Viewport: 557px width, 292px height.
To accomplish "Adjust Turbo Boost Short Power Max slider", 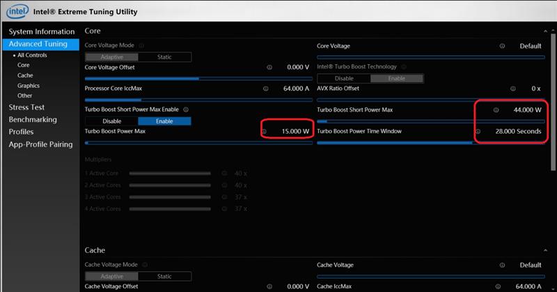I will pos(431,121).
